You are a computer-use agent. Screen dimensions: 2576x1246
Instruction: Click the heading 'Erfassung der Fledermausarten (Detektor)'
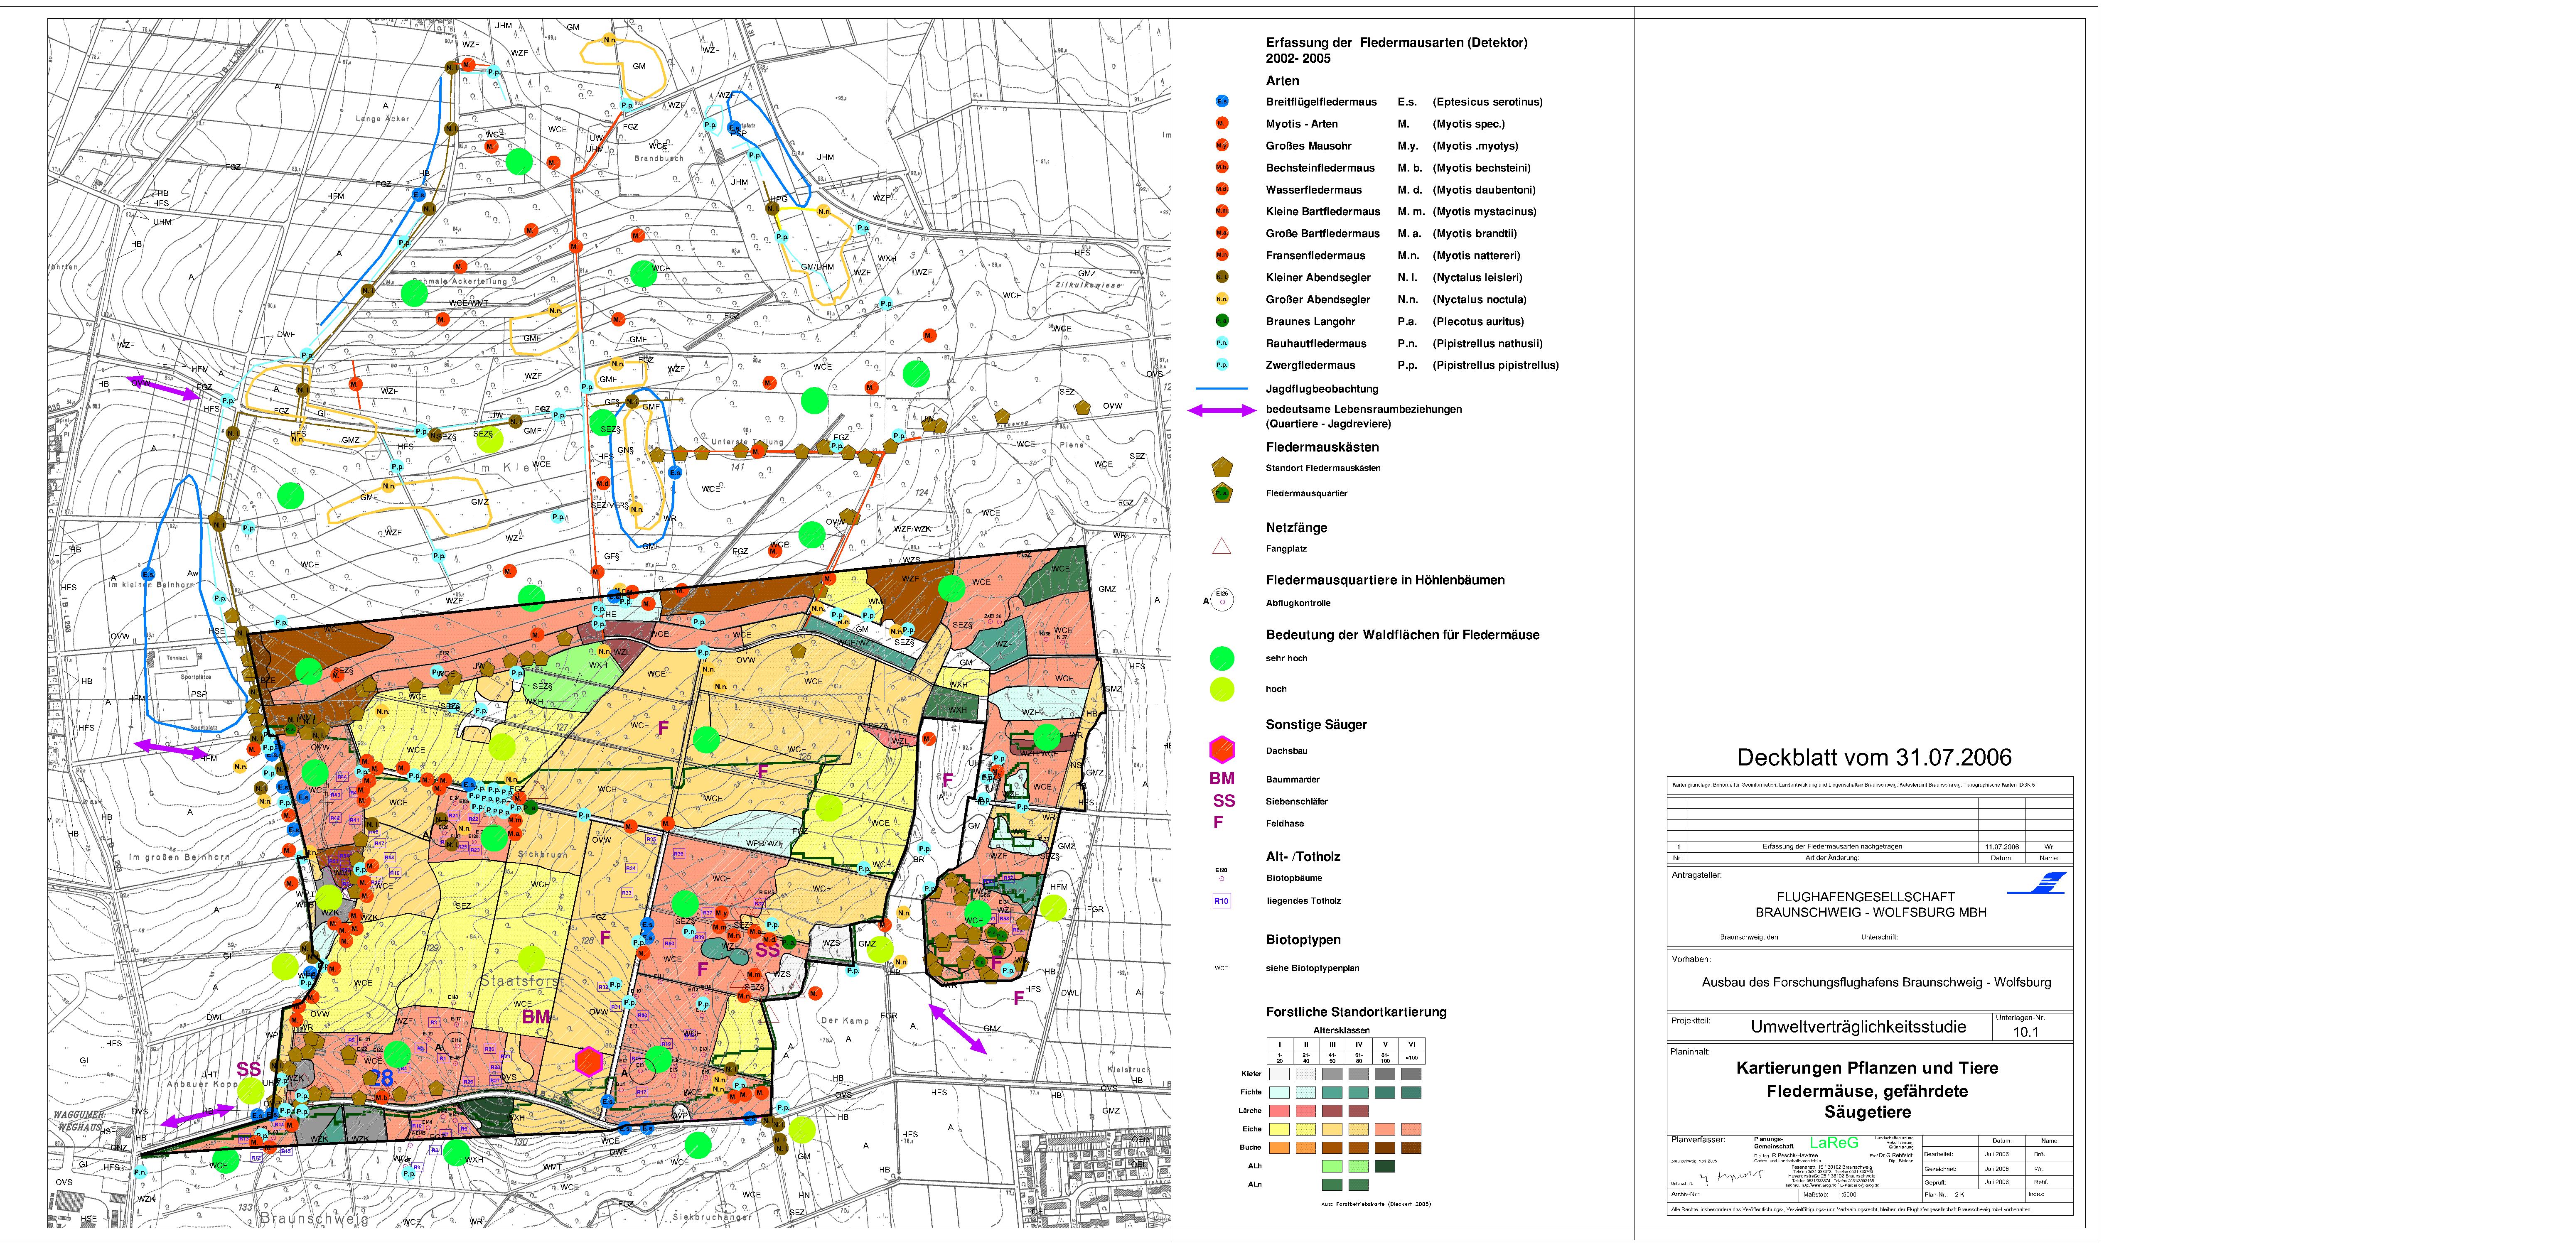pyautogui.click(x=1396, y=43)
